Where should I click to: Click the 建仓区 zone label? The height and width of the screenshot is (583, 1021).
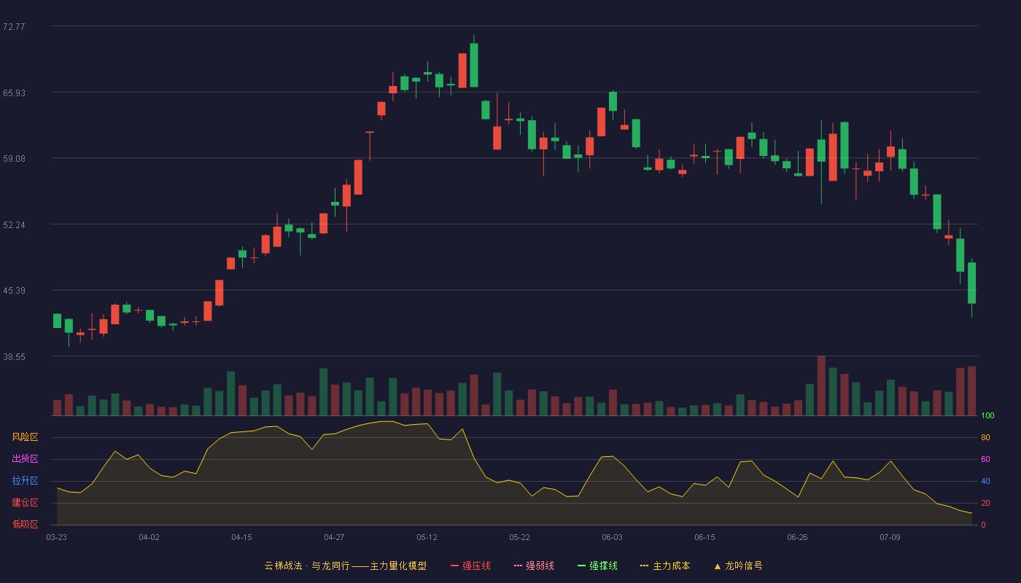click(x=25, y=503)
